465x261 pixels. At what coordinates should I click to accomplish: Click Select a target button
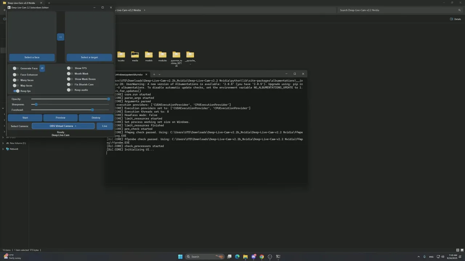point(89,57)
